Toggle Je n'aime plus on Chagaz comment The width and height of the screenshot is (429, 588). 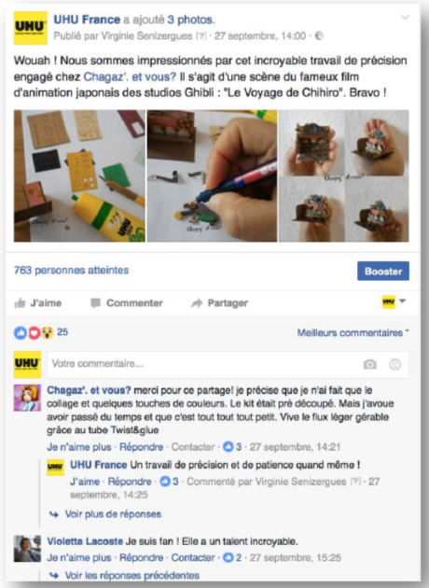point(79,447)
